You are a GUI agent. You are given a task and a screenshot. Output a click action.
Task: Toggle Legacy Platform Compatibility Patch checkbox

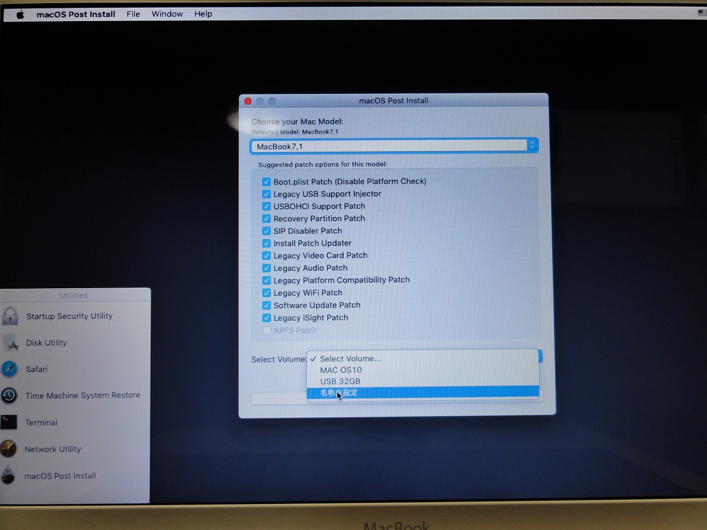coord(266,280)
